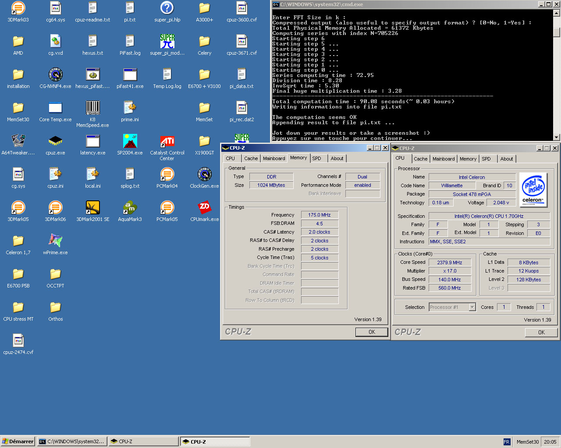
Task: Open the Orthos folder icon
Action: tap(55, 307)
